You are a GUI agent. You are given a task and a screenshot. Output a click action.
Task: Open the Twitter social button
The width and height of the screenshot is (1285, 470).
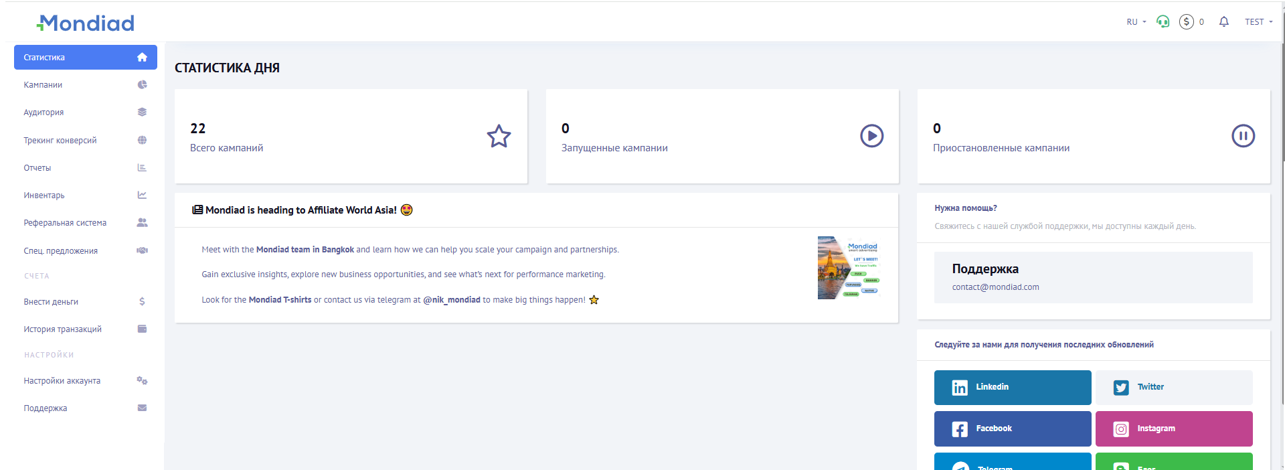(1174, 388)
